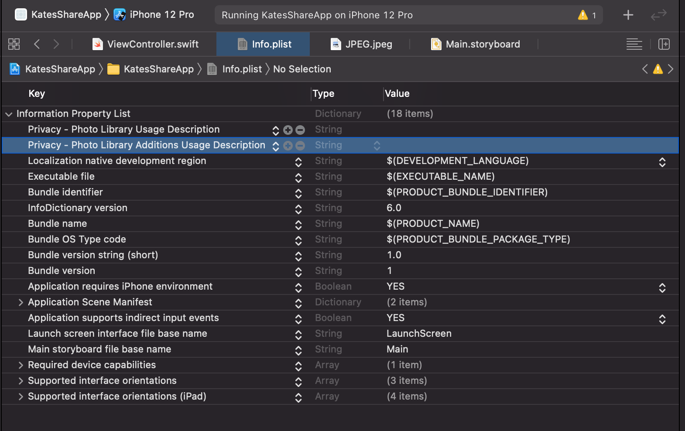Add row after Photo Library Usage Description
Image resolution: width=685 pixels, height=431 pixels.
point(288,130)
